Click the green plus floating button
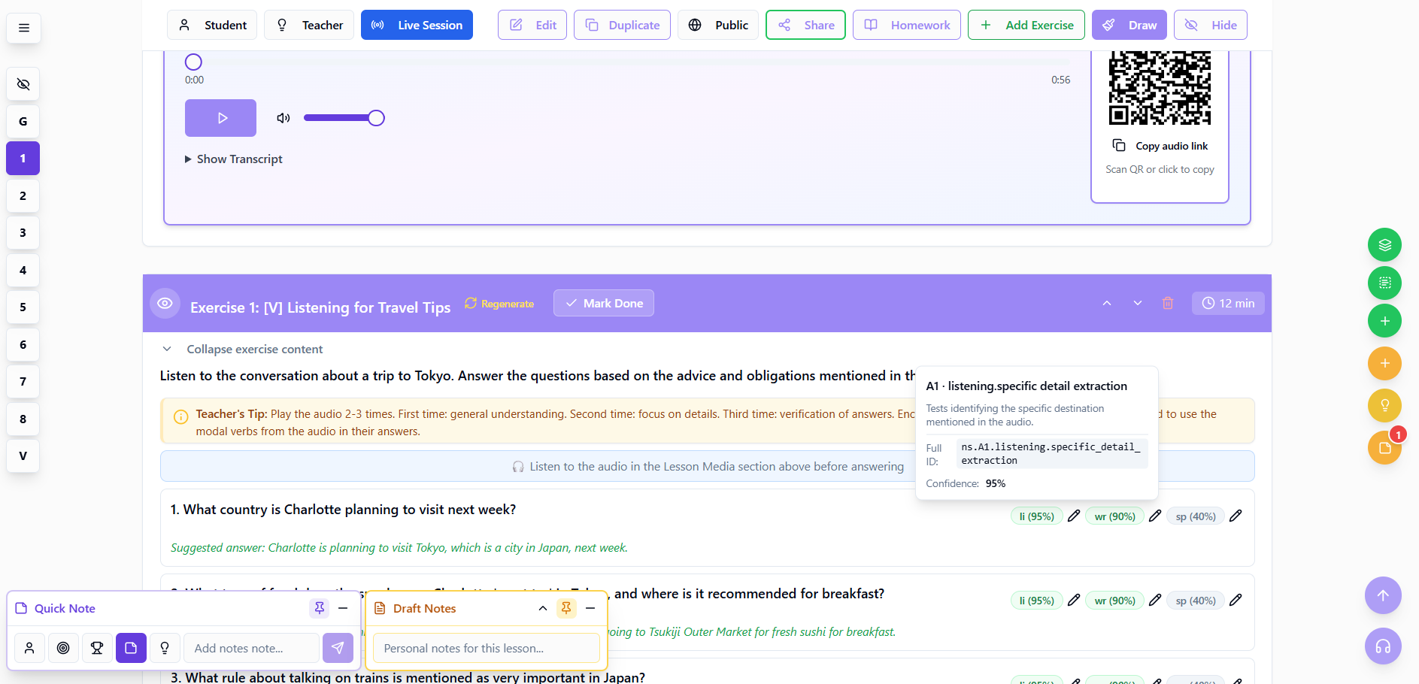The image size is (1419, 684). click(x=1384, y=321)
